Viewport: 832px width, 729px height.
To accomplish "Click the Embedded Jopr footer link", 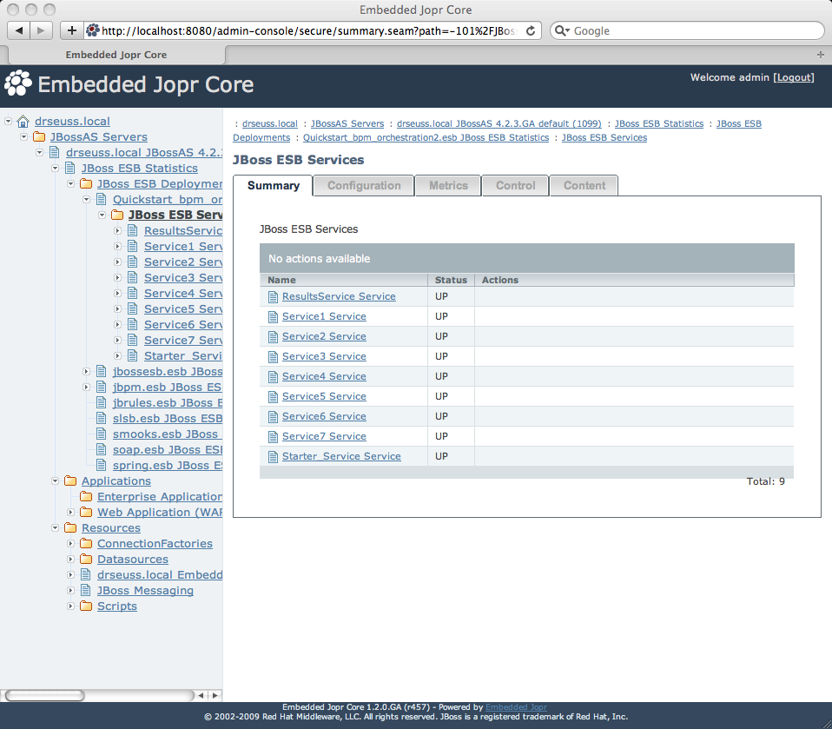I will (516, 707).
